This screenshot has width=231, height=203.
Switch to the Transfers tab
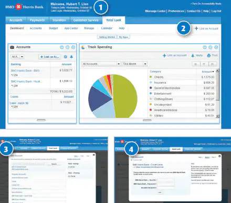[59, 21]
